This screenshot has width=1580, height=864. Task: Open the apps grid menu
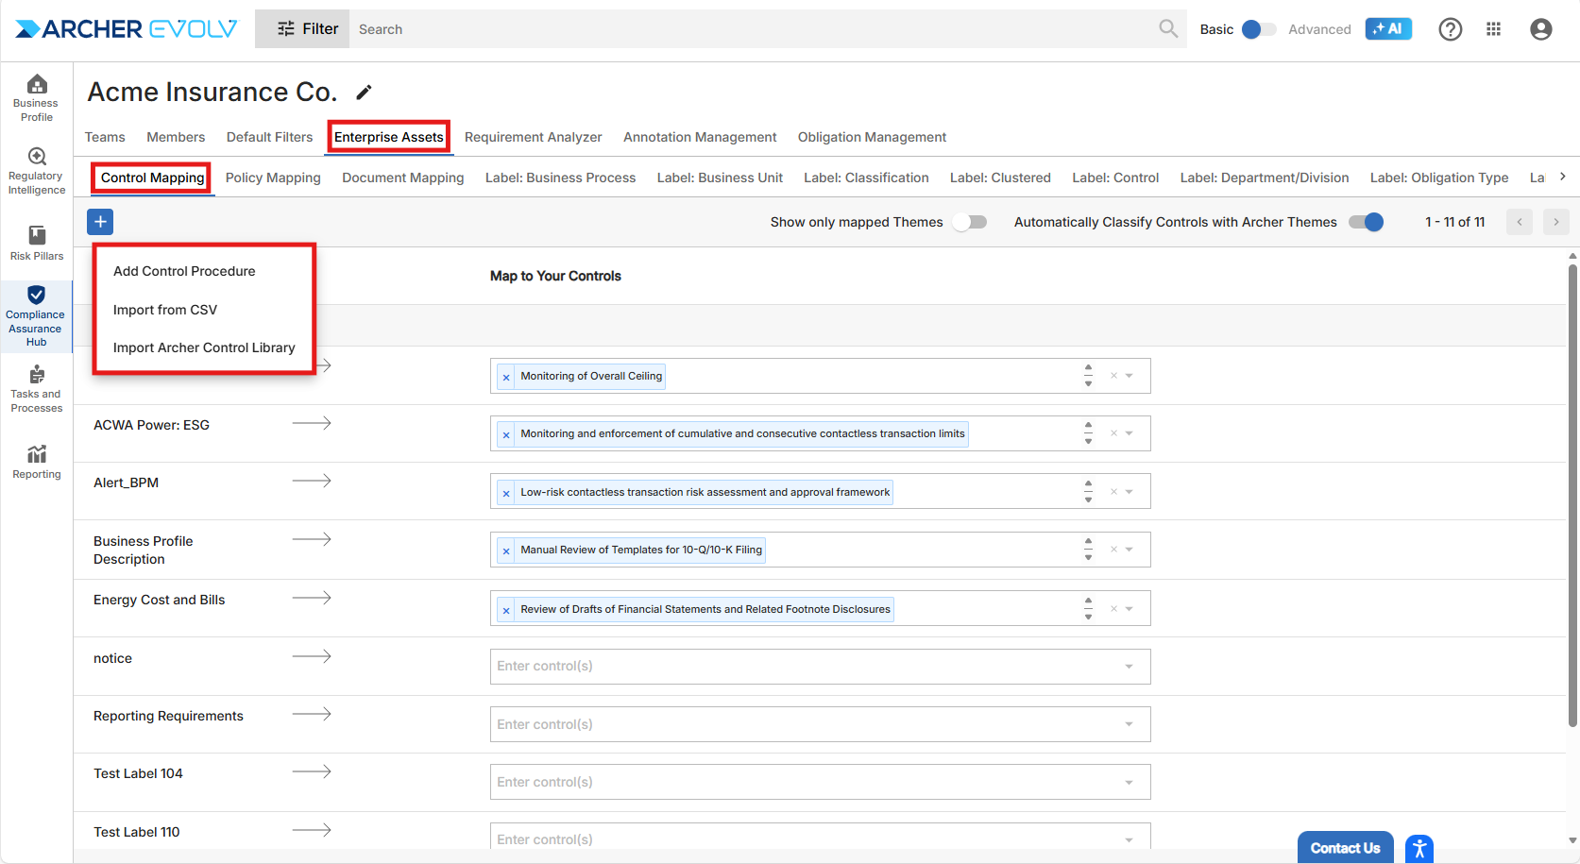(x=1493, y=29)
